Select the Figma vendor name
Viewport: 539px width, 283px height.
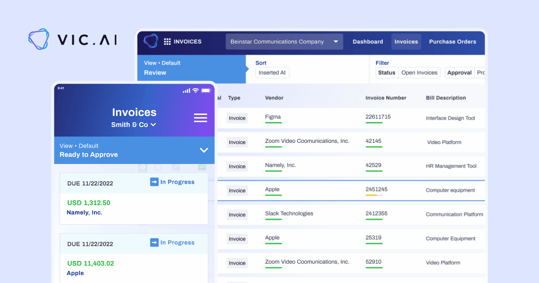coord(273,117)
